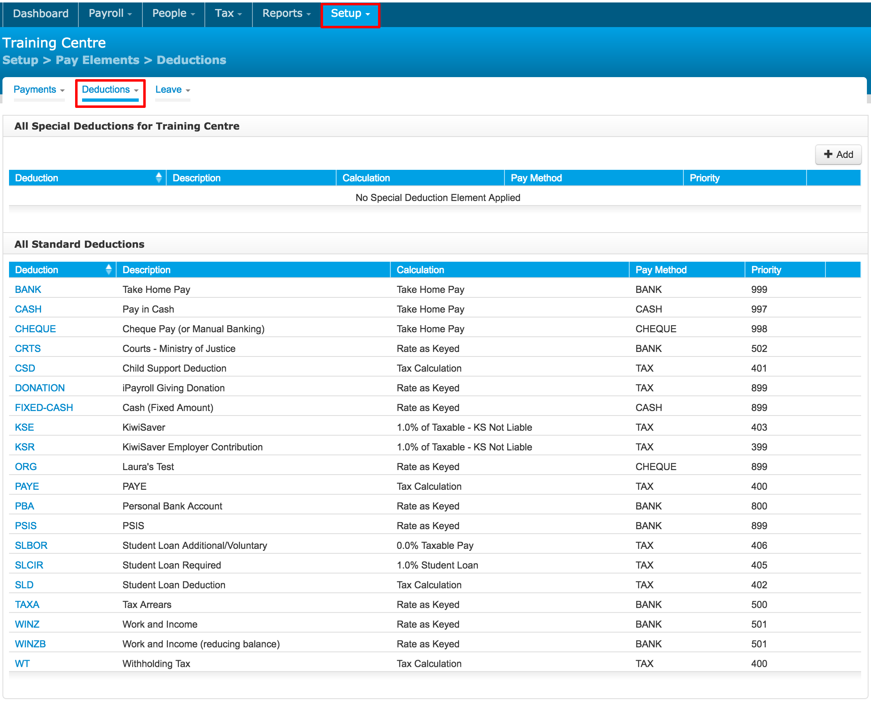Screen dimensions: 871x708
Task: Select 'No Special Deduction Element Applied' message
Action: point(438,198)
